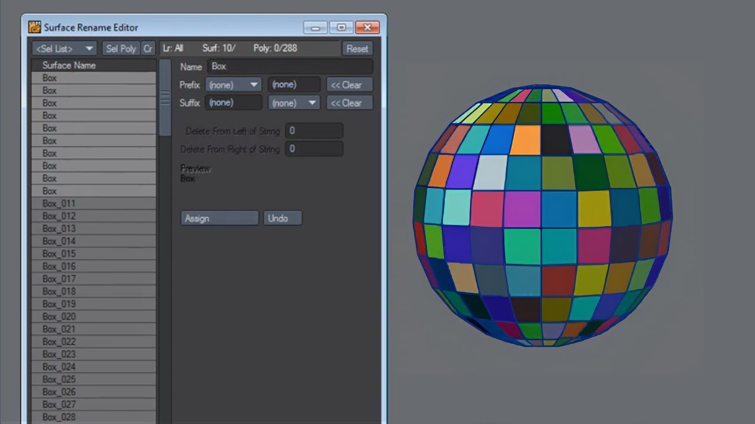Select the Box_025 surface row
755x424 pixels.
pyautogui.click(x=94, y=379)
